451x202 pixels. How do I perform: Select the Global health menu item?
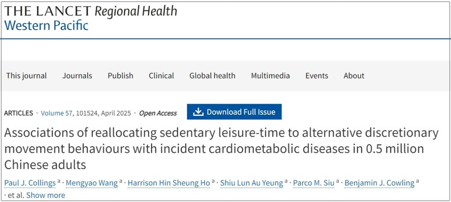point(212,76)
